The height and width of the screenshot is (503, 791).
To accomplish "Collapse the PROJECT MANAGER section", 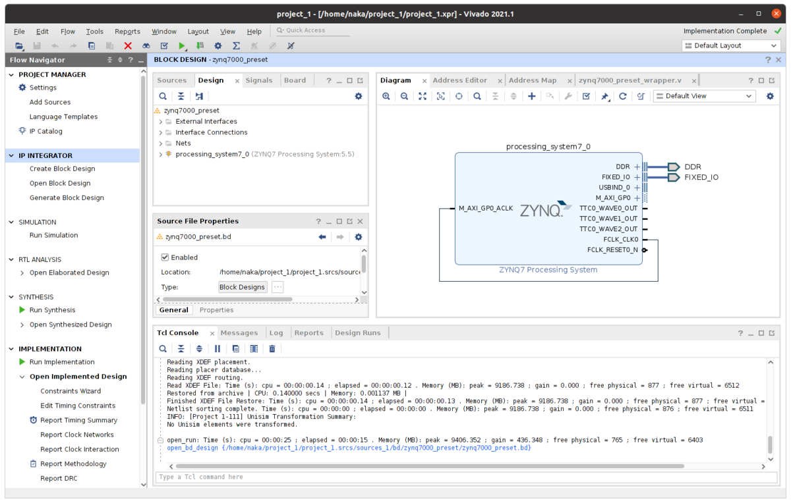I will click(x=11, y=75).
